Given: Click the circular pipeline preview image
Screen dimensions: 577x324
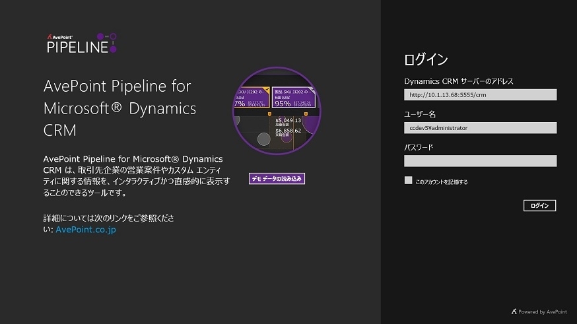Looking at the screenshot, I should (x=277, y=111).
